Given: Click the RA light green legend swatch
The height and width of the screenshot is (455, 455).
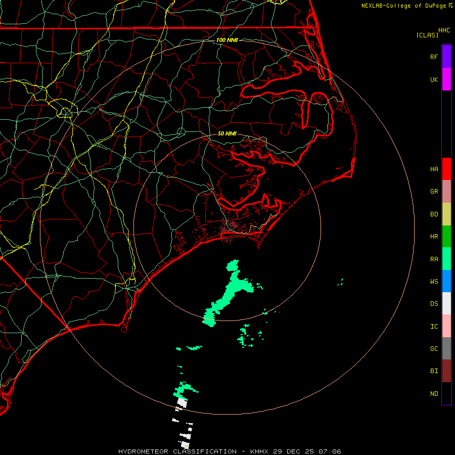Looking at the screenshot, I should 446,259.
